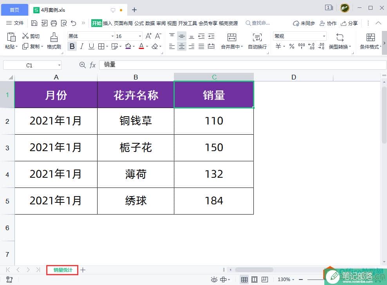Apply fill color bucket

click(128, 46)
